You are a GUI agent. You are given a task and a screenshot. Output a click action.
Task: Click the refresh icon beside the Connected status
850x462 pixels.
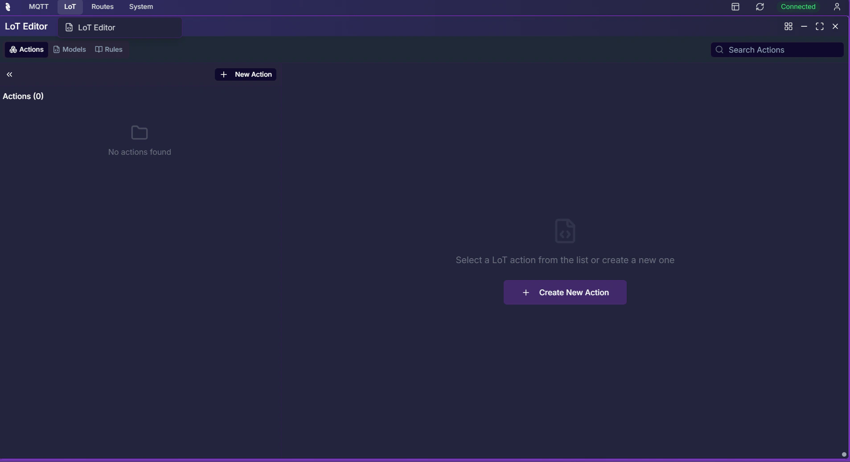coord(760,7)
